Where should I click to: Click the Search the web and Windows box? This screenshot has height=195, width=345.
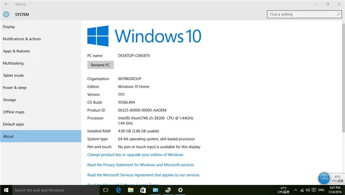point(55,190)
